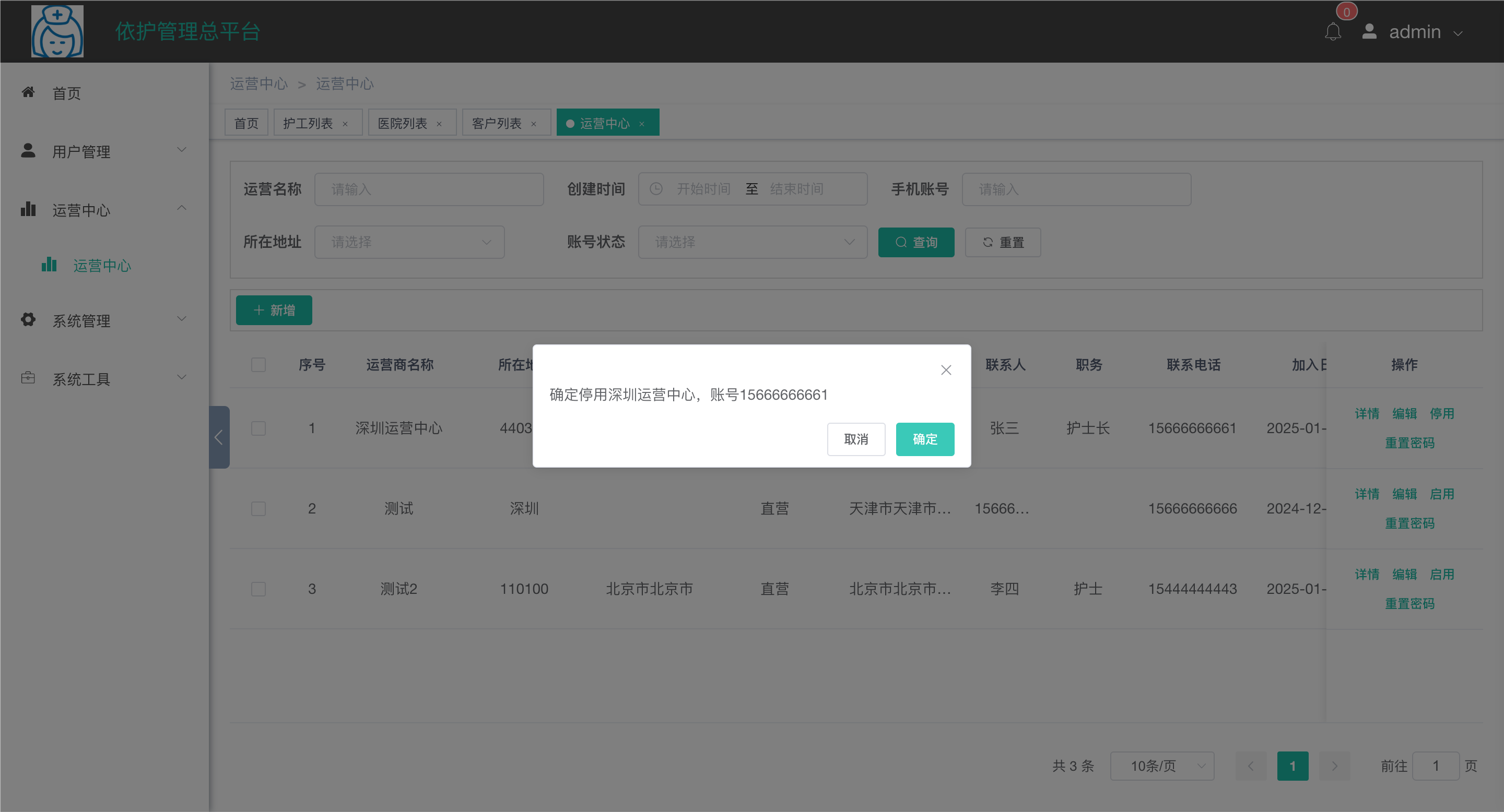Expand the 系统管理 menu chevron
Viewport: 1504px width, 812px height.
pos(182,318)
